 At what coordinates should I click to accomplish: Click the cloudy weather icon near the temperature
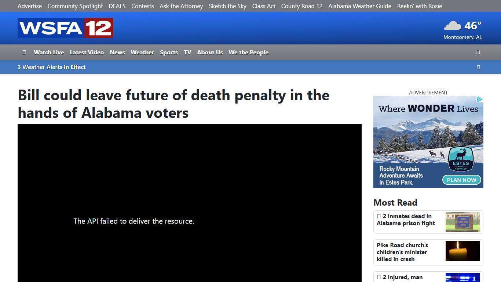coord(452,25)
